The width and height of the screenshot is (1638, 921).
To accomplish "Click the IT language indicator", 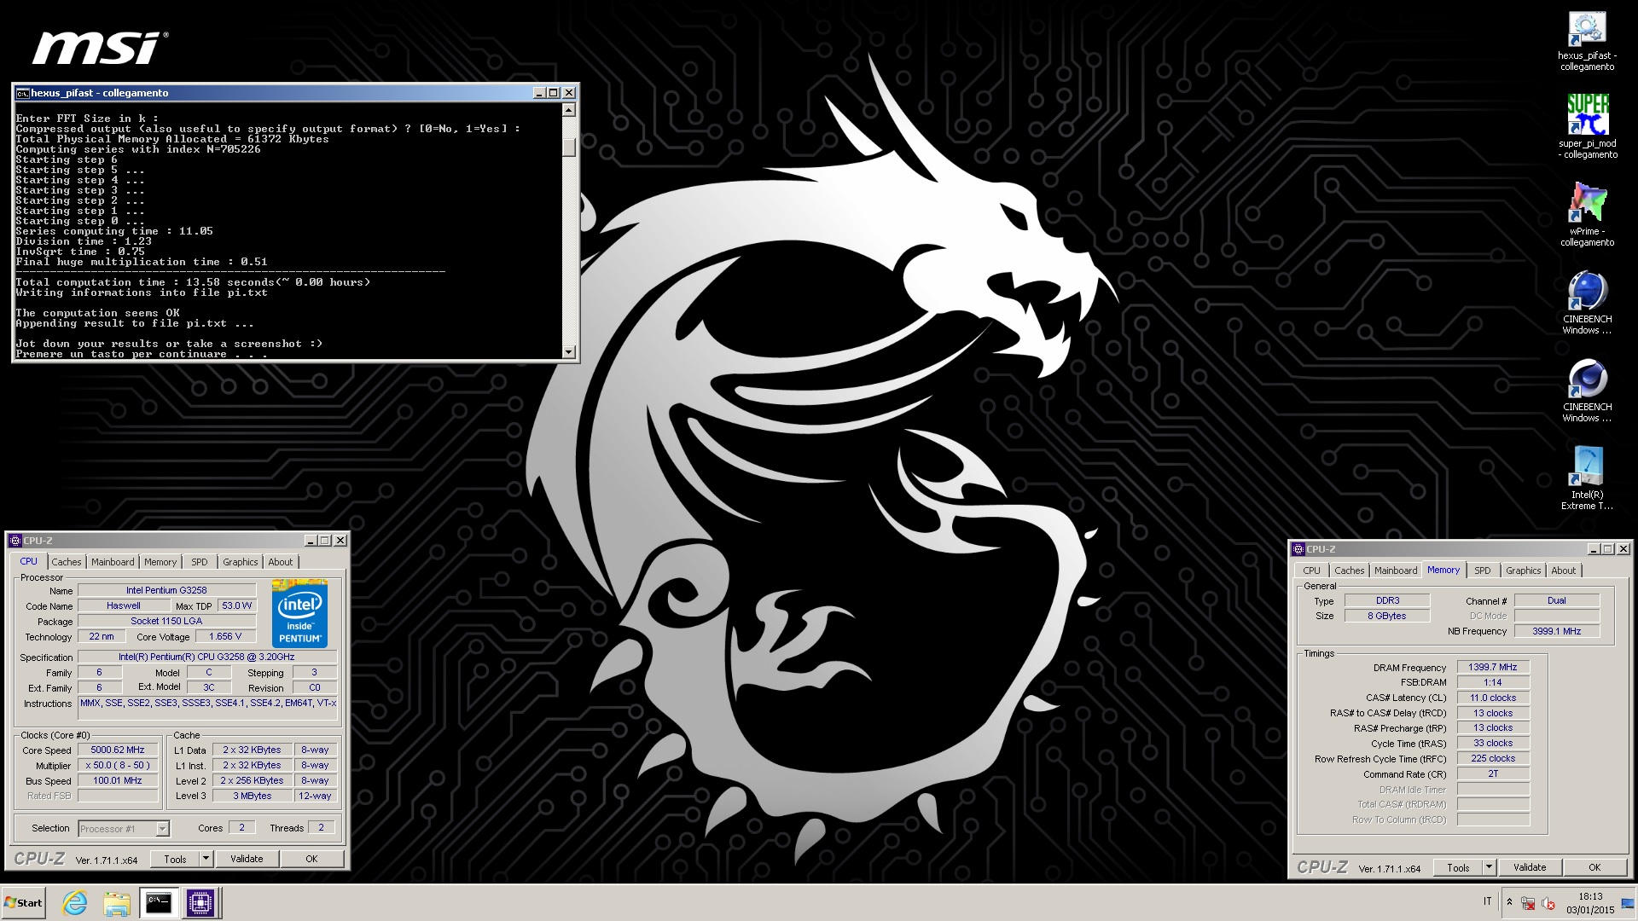I will pyautogui.click(x=1487, y=901).
